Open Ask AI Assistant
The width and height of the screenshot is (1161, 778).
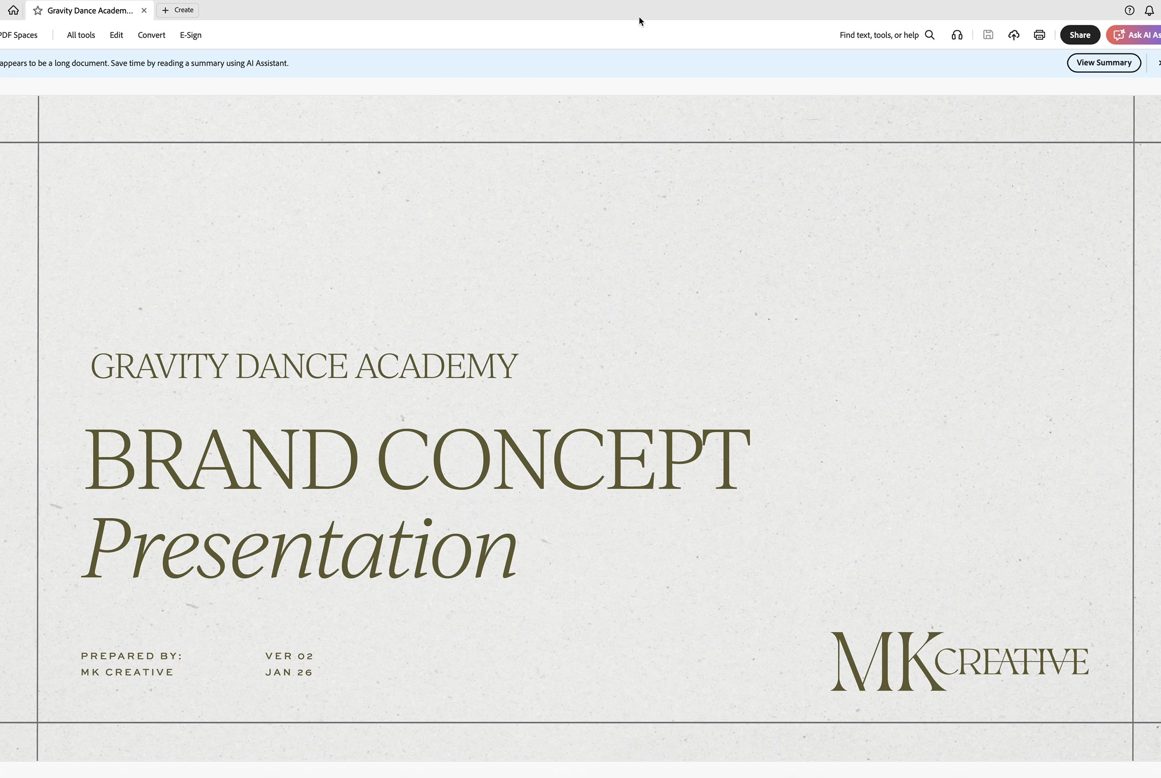(1134, 35)
